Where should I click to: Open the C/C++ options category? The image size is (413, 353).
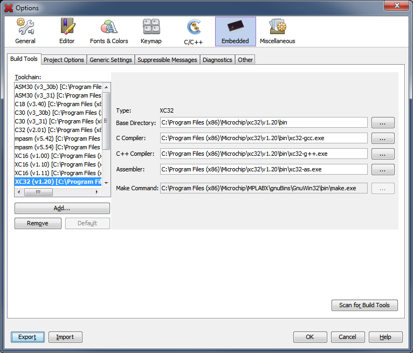[x=194, y=31]
